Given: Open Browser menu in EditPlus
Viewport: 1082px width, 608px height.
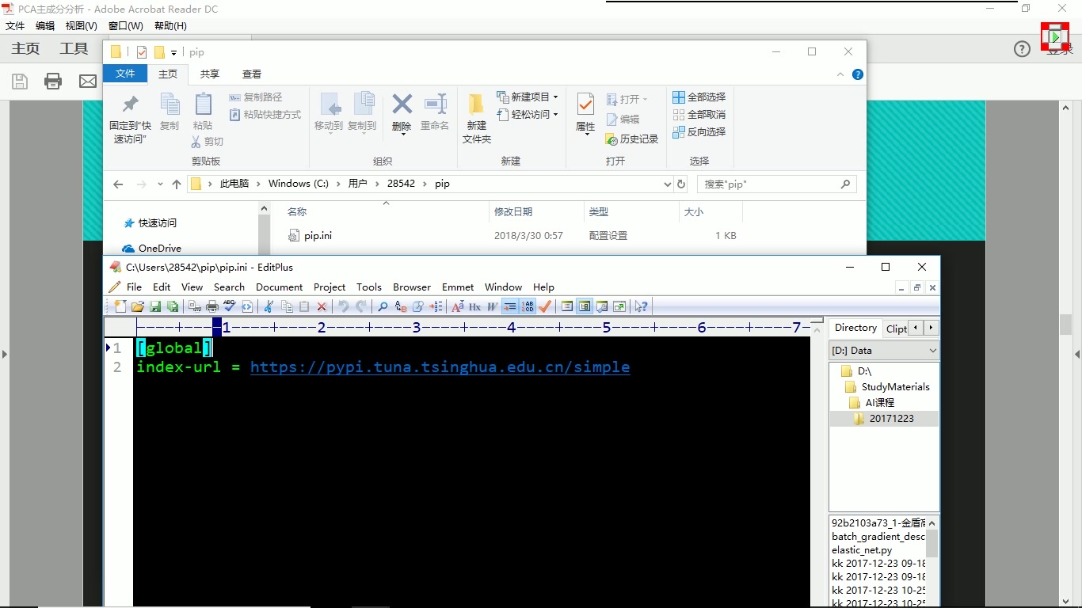Looking at the screenshot, I should (412, 287).
